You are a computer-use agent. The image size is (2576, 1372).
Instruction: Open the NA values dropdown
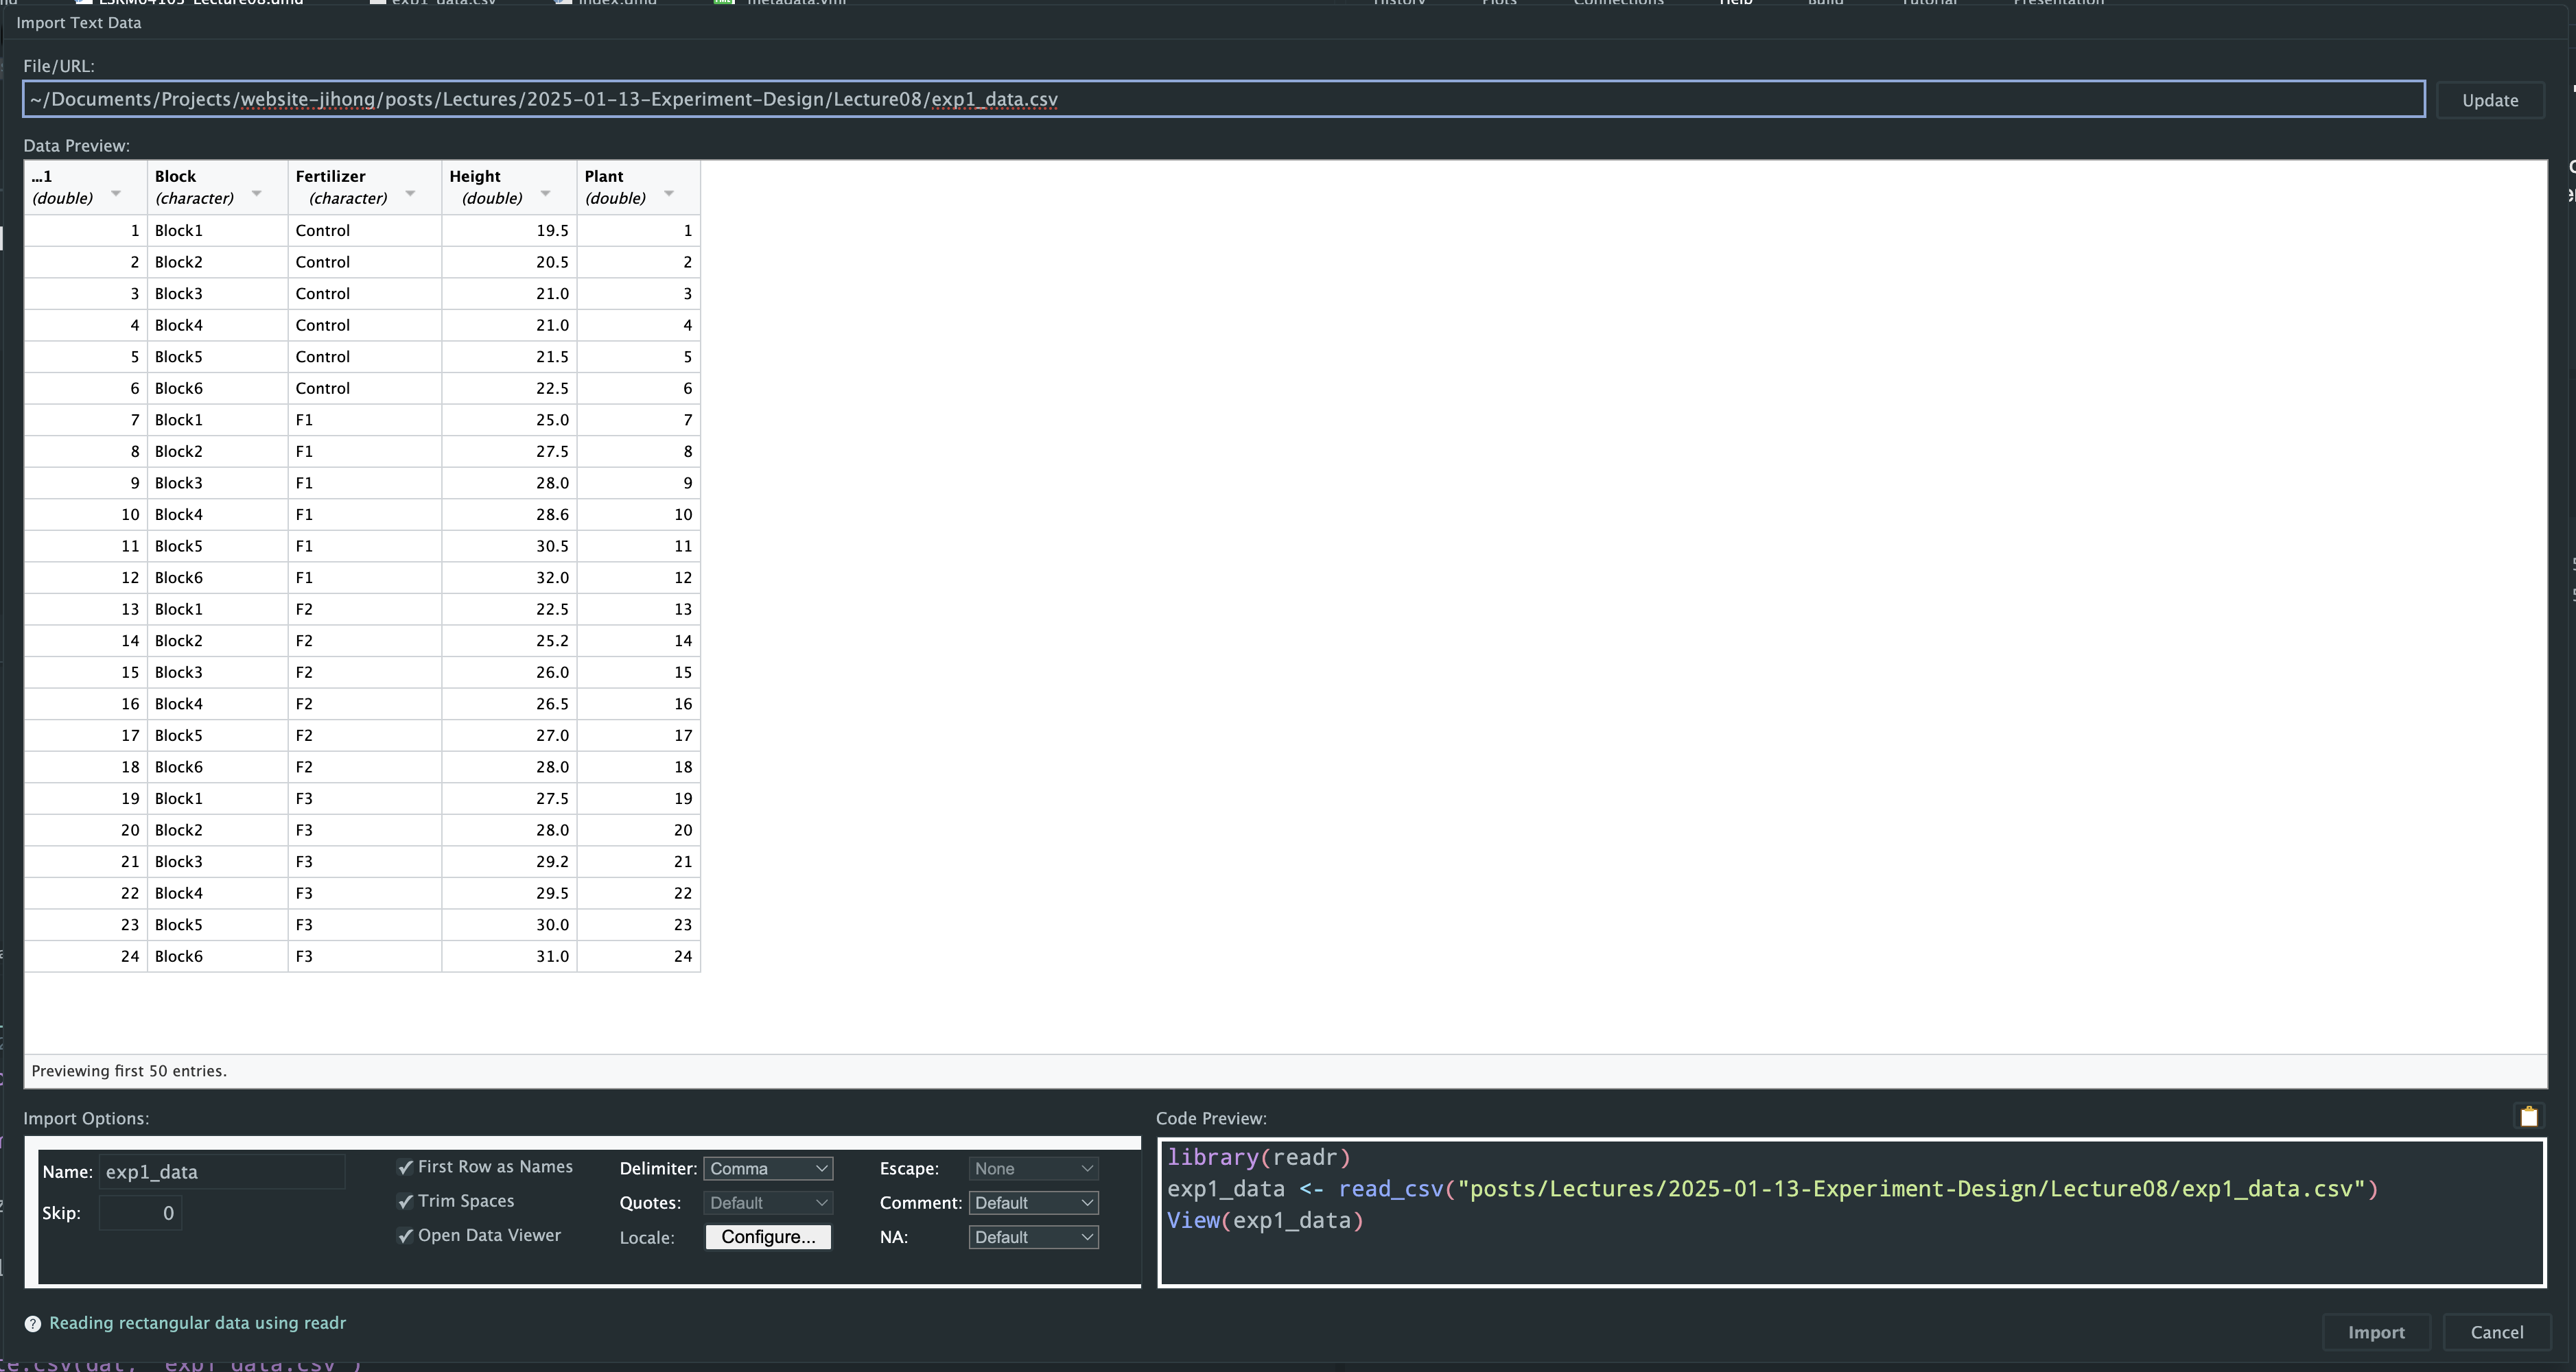[x=1033, y=1238]
